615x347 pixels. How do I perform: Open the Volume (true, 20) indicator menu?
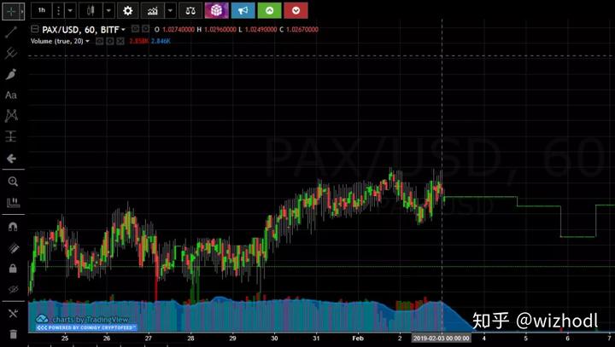[88, 41]
